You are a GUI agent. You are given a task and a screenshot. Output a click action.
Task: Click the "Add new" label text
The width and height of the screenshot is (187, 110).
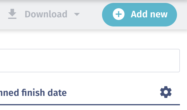tap(149, 14)
